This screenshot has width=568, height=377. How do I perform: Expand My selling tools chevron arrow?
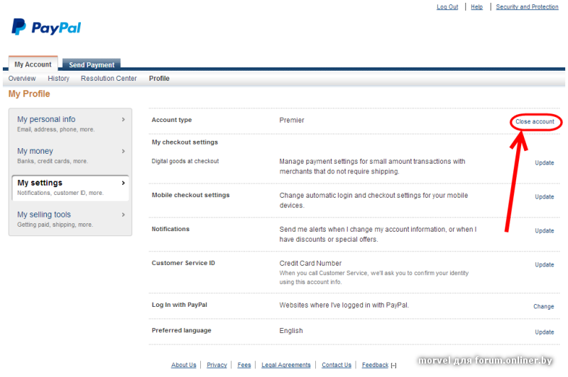(123, 215)
